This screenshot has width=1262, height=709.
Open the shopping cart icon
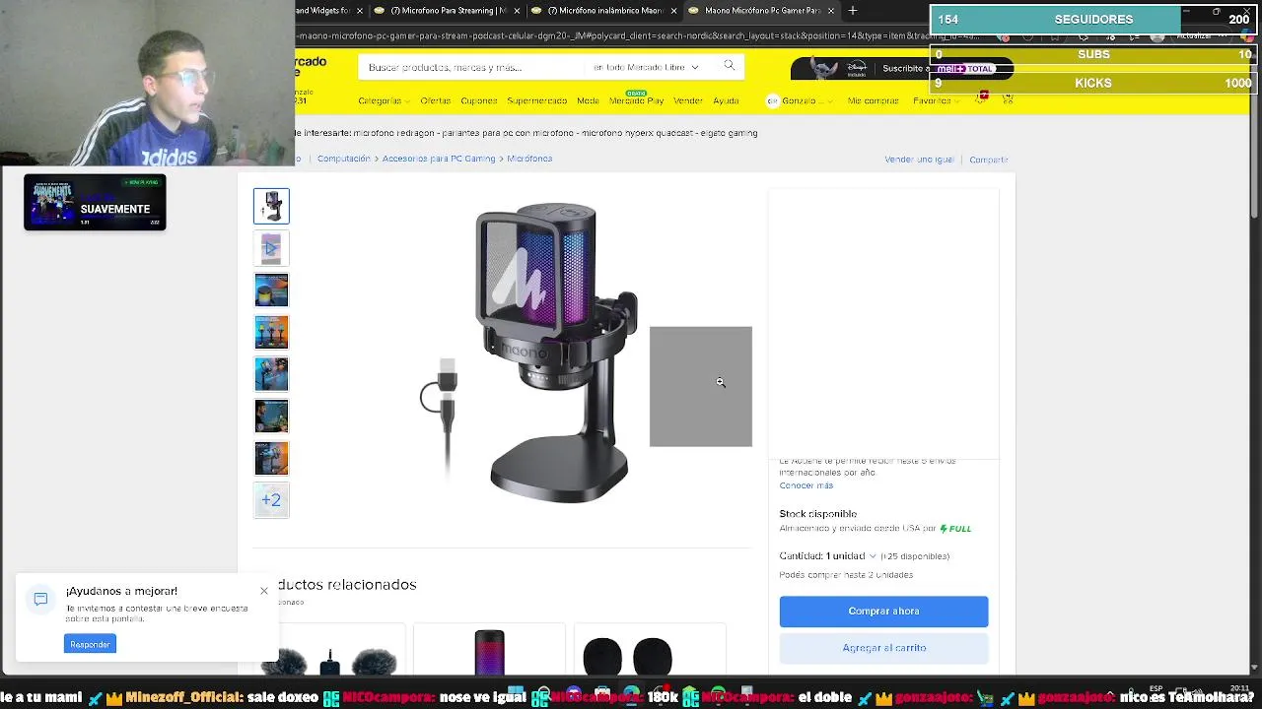(x=1008, y=99)
